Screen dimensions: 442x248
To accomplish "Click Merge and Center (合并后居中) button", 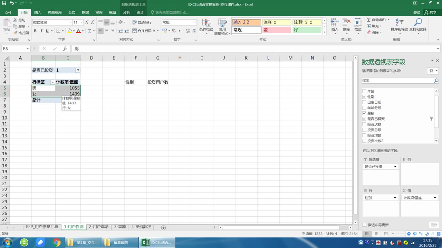I will coord(144,31).
